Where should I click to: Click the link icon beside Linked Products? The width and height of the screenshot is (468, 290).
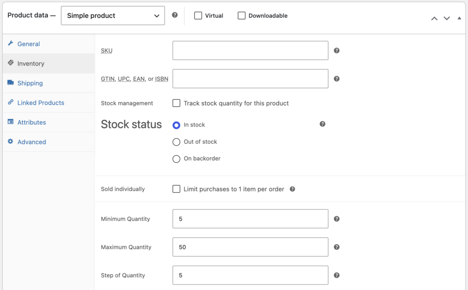click(11, 102)
